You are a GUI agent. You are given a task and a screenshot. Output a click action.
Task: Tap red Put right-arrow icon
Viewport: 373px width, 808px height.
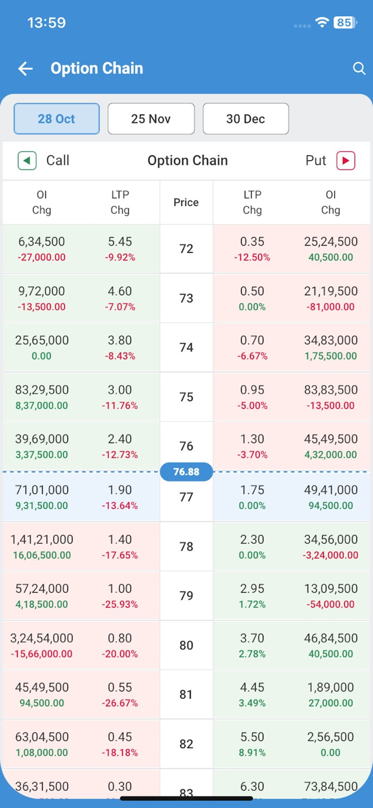click(346, 160)
